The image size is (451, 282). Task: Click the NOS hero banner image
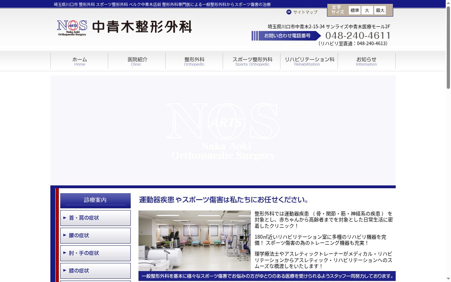click(x=223, y=130)
